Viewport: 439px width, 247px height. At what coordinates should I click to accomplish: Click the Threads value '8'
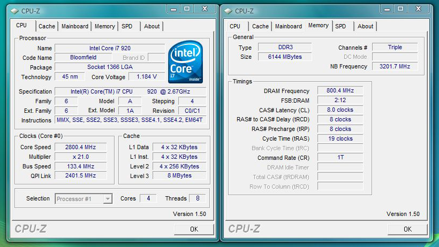pyautogui.click(x=198, y=198)
